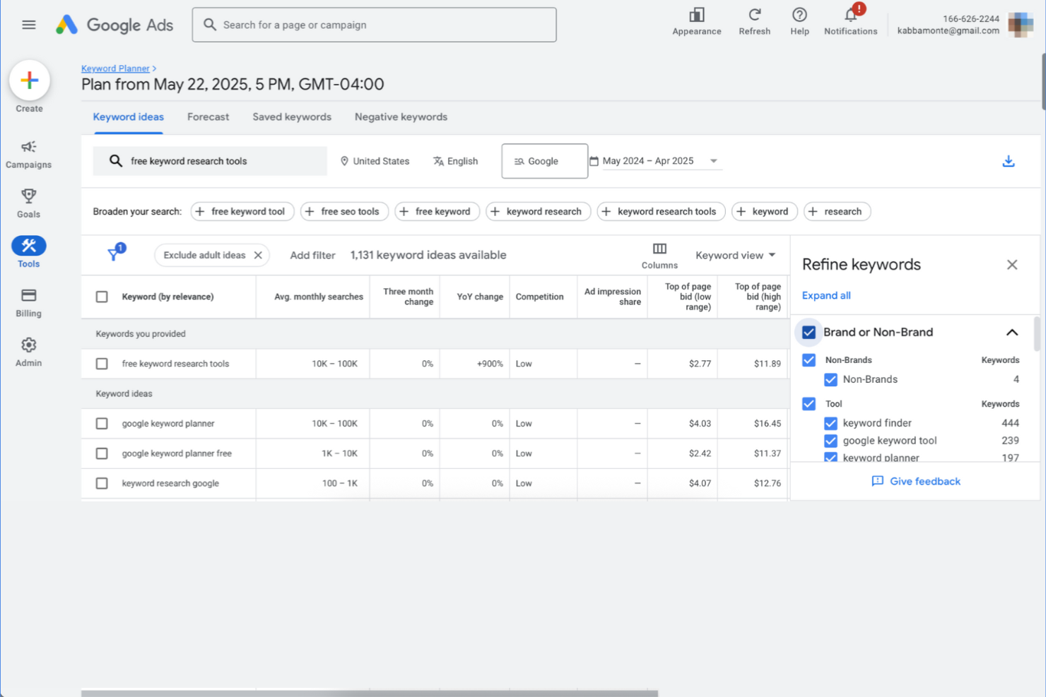Screen dimensions: 1046x697
Task: Switch to the Forecast tab
Action: (208, 117)
